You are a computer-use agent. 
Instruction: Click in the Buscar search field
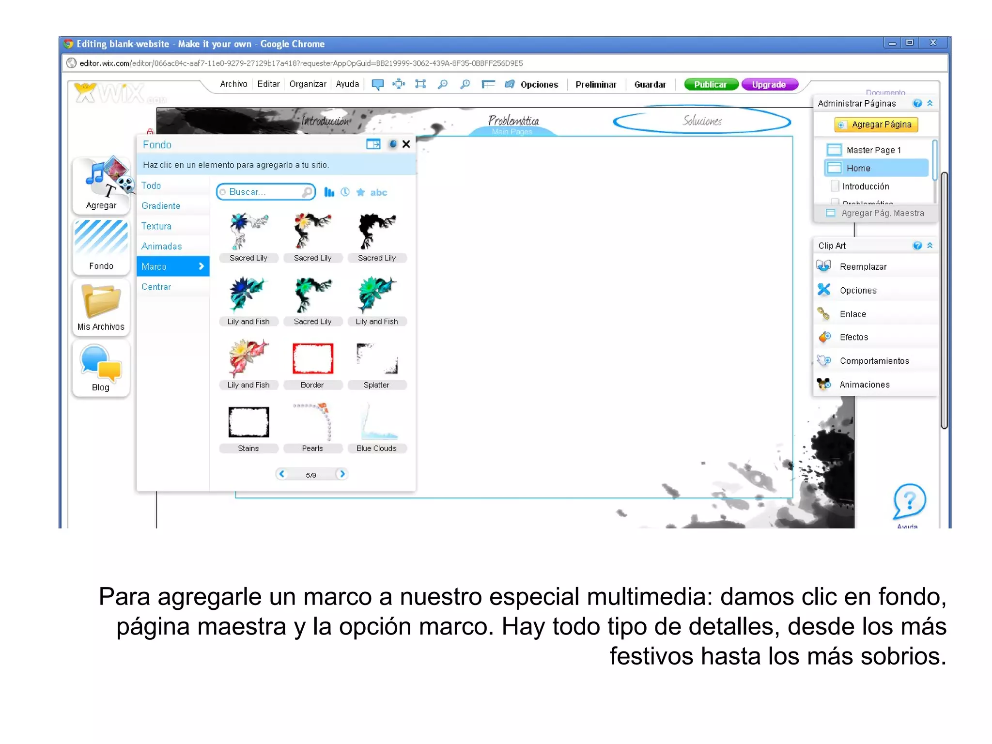265,192
